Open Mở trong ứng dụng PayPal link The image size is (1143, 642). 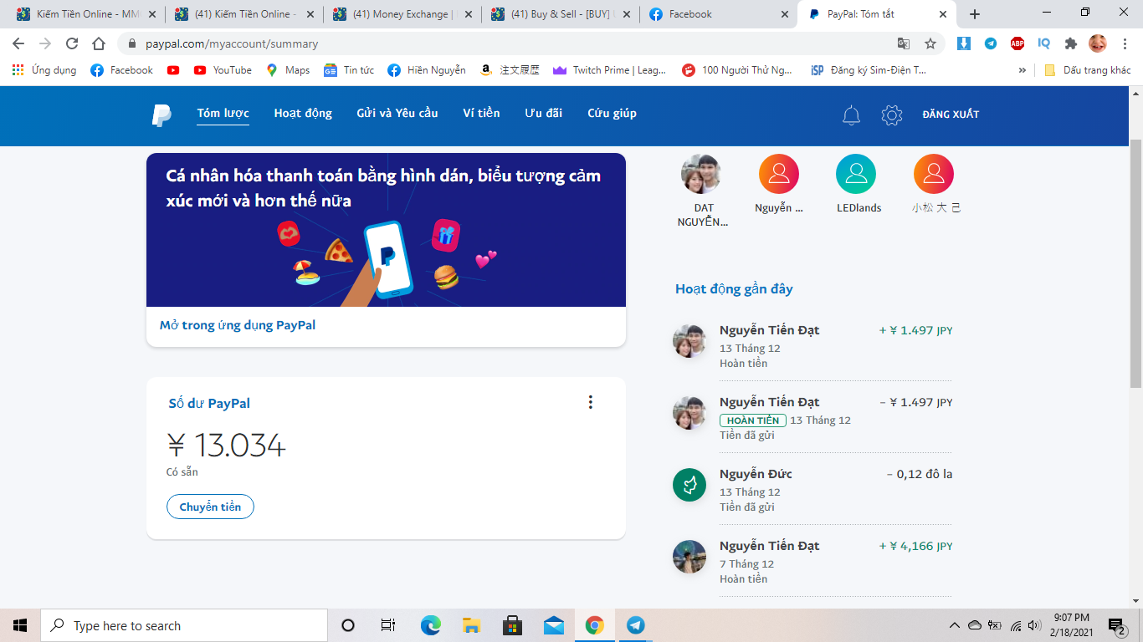(x=238, y=325)
